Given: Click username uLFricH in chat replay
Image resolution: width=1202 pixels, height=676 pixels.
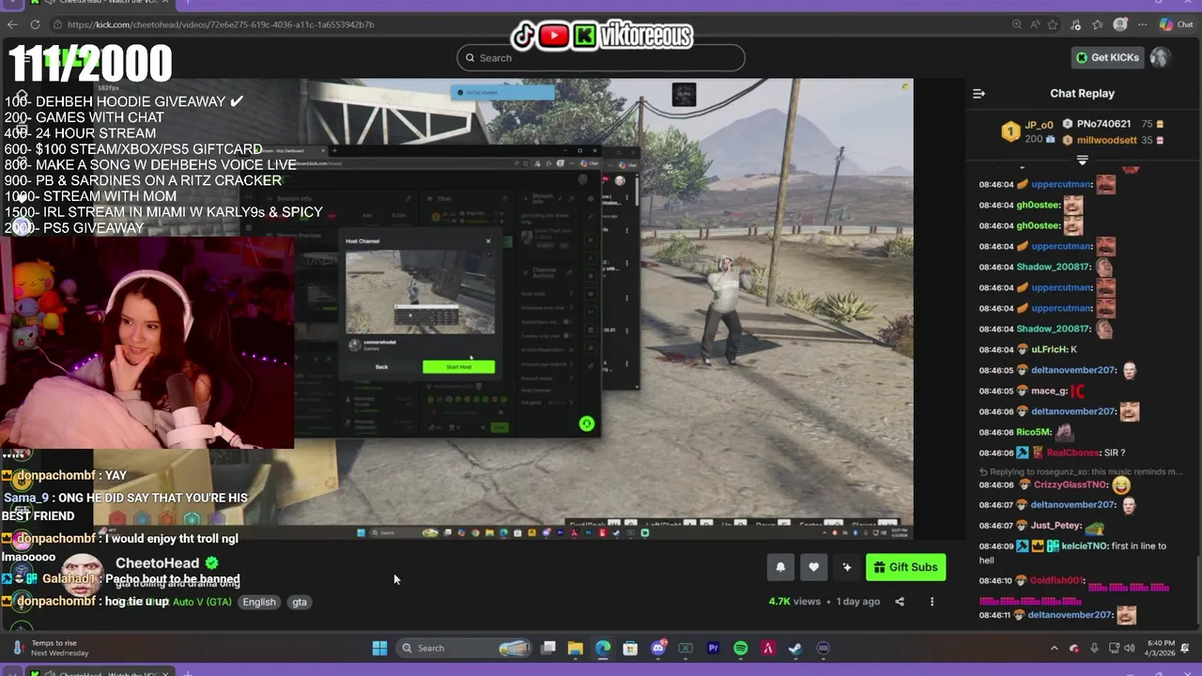Looking at the screenshot, I should tap(1049, 349).
